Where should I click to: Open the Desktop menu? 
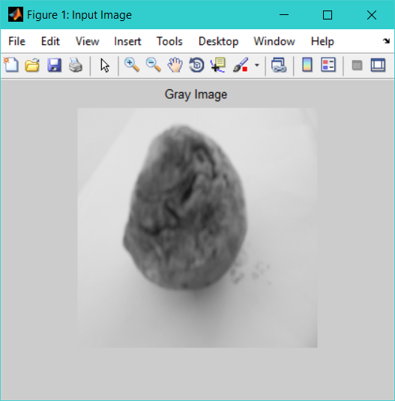218,41
